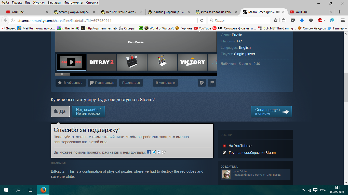Viewport: 348px width, 195px height.
Task: Open the downloads arrow icon
Action: point(302,21)
